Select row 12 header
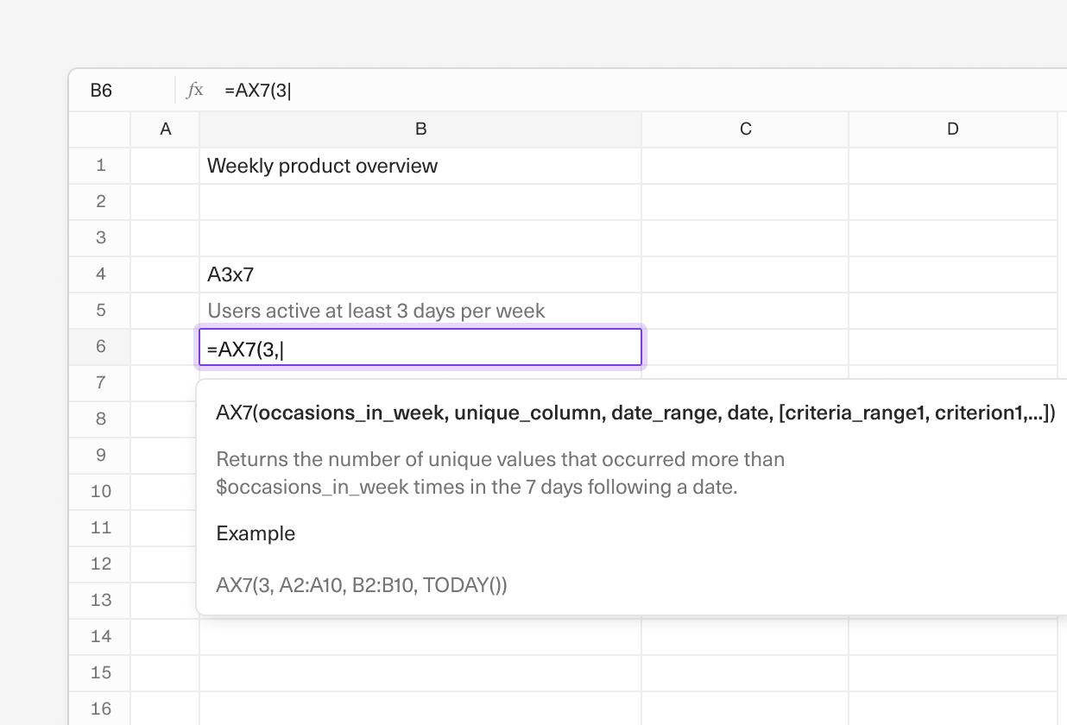This screenshot has width=1067, height=725. pyautogui.click(x=101, y=564)
